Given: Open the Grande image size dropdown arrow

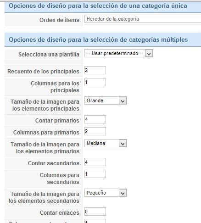Looking at the screenshot, I should tap(123, 100).
